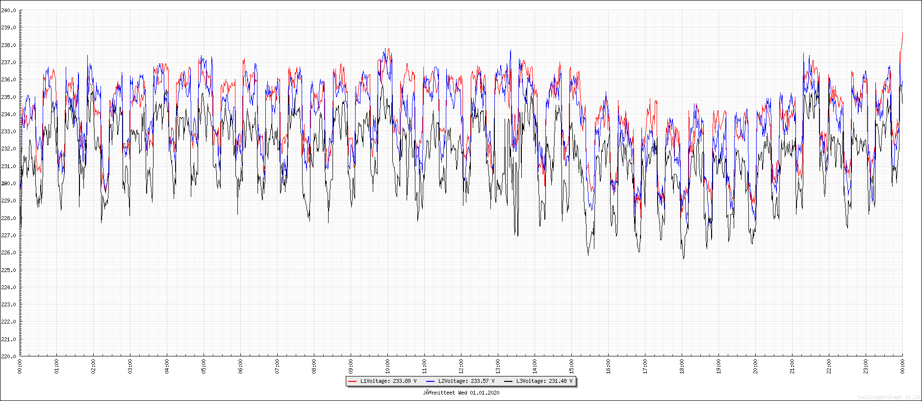The width and height of the screenshot is (922, 401).
Task: Click the 23:00 time axis label
Action: (866, 366)
